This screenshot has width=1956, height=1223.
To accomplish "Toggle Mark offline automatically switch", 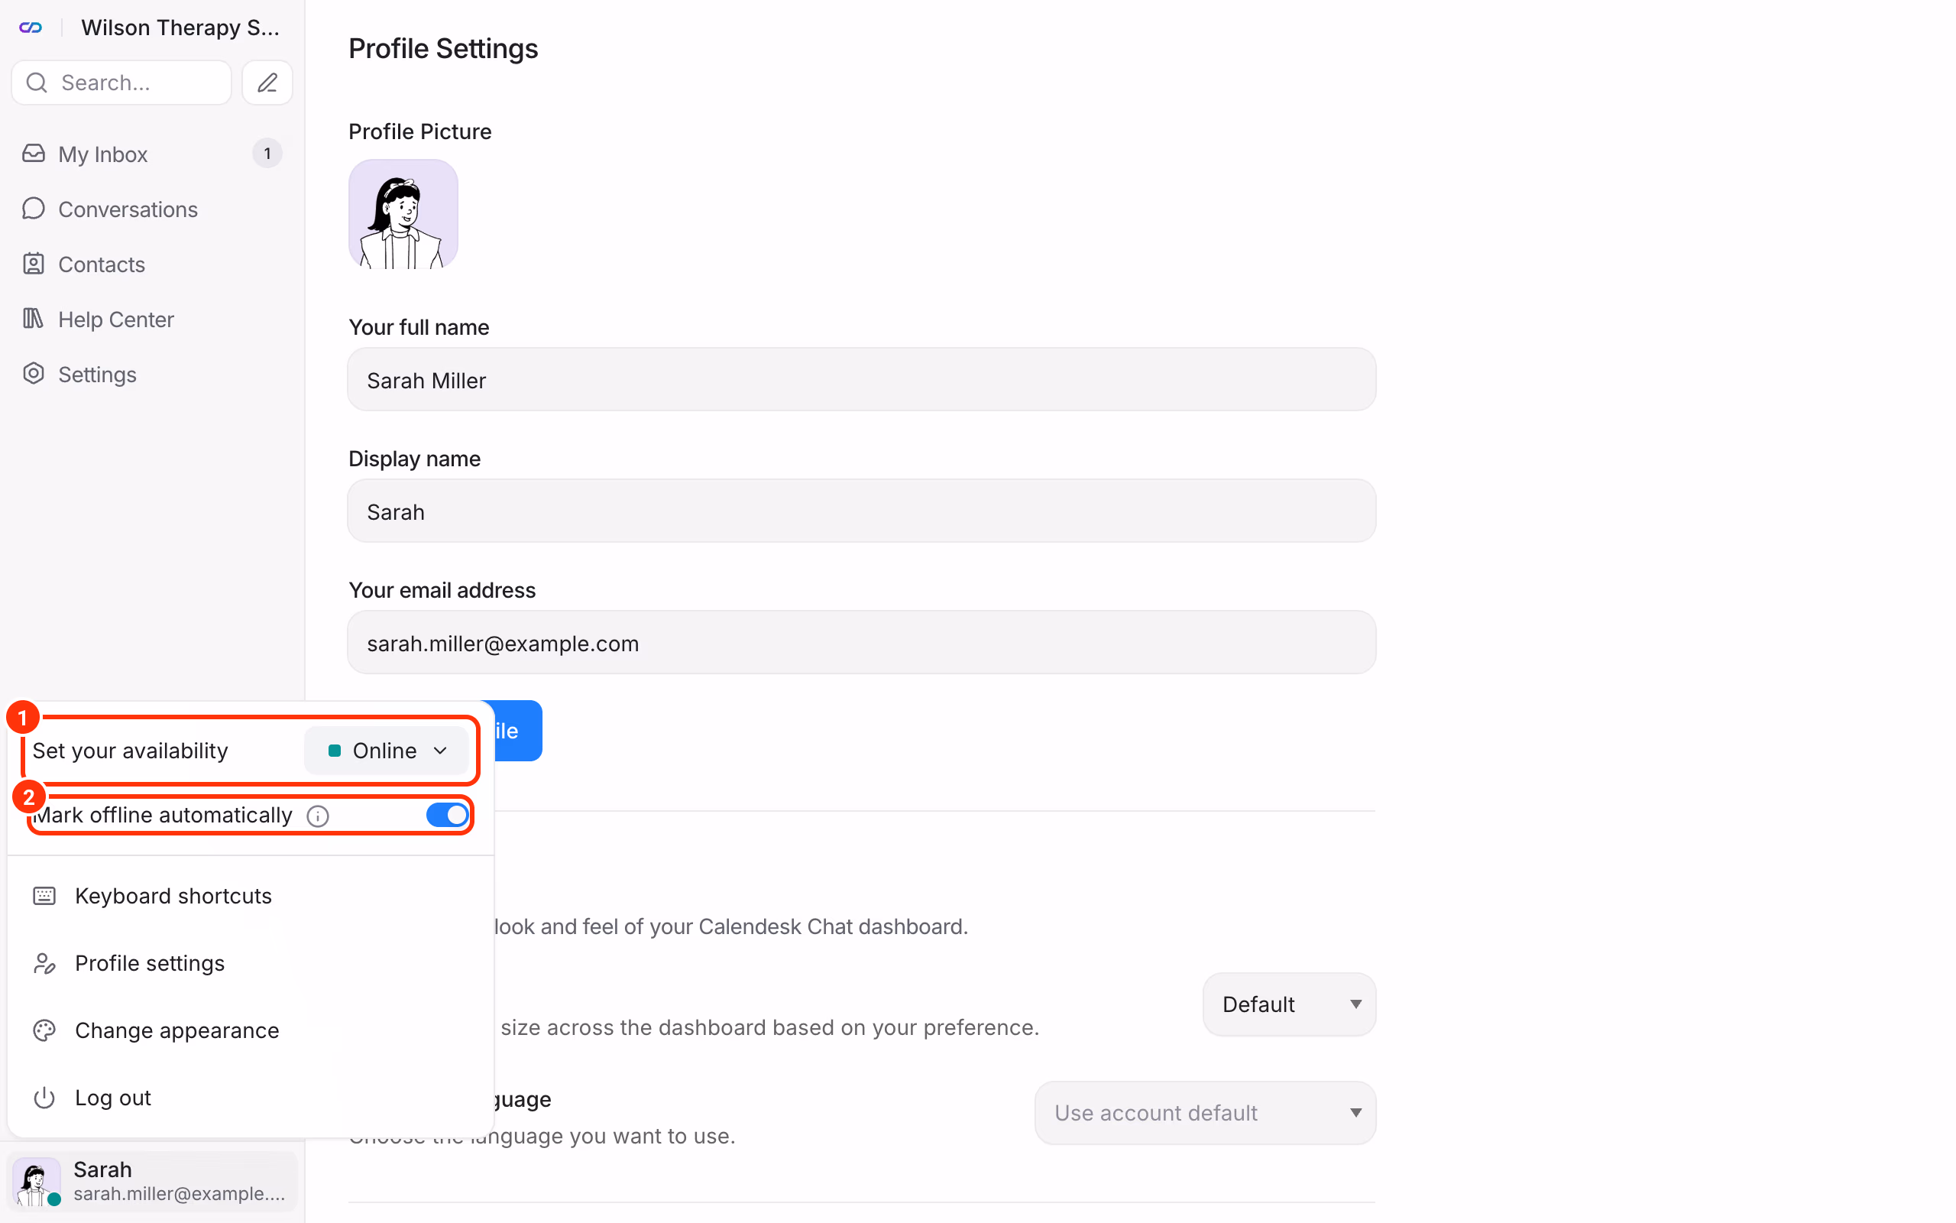I will [447, 815].
